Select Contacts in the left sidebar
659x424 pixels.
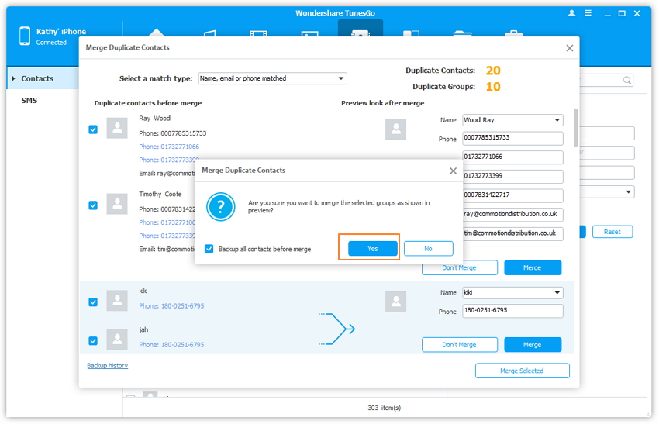(37, 78)
